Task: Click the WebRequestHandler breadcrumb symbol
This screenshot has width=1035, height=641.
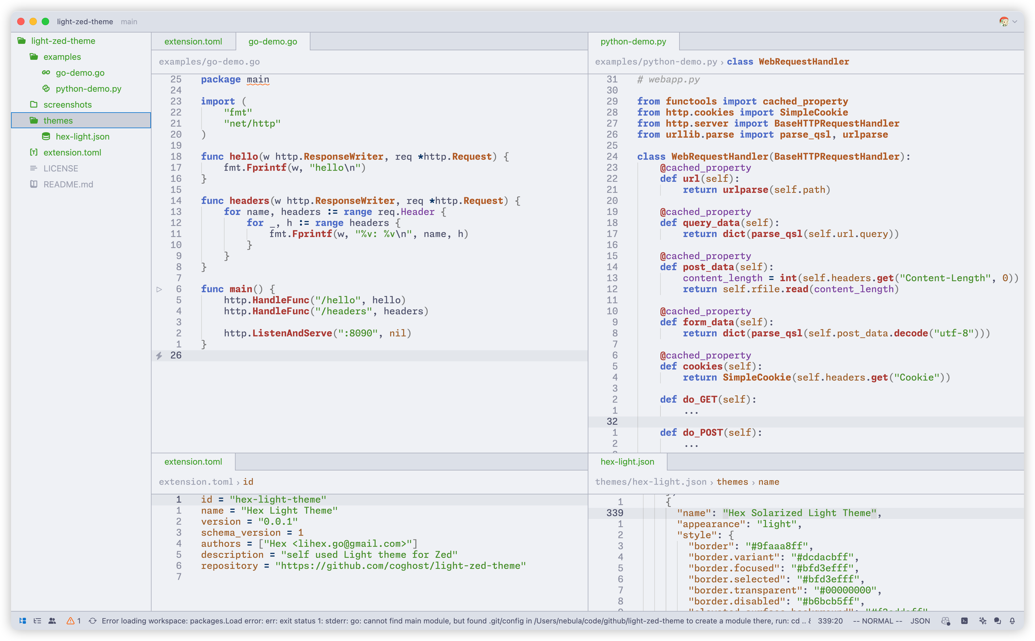Action: coord(803,62)
